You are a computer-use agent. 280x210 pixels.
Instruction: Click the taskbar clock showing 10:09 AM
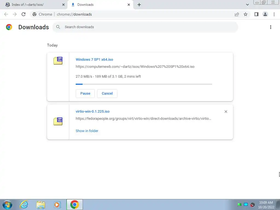pos(266,205)
